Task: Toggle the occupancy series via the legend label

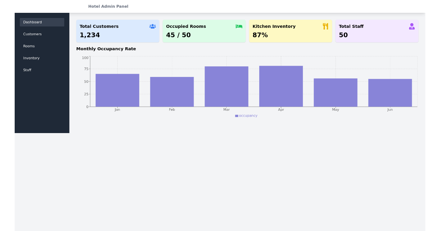Action: [x=247, y=115]
